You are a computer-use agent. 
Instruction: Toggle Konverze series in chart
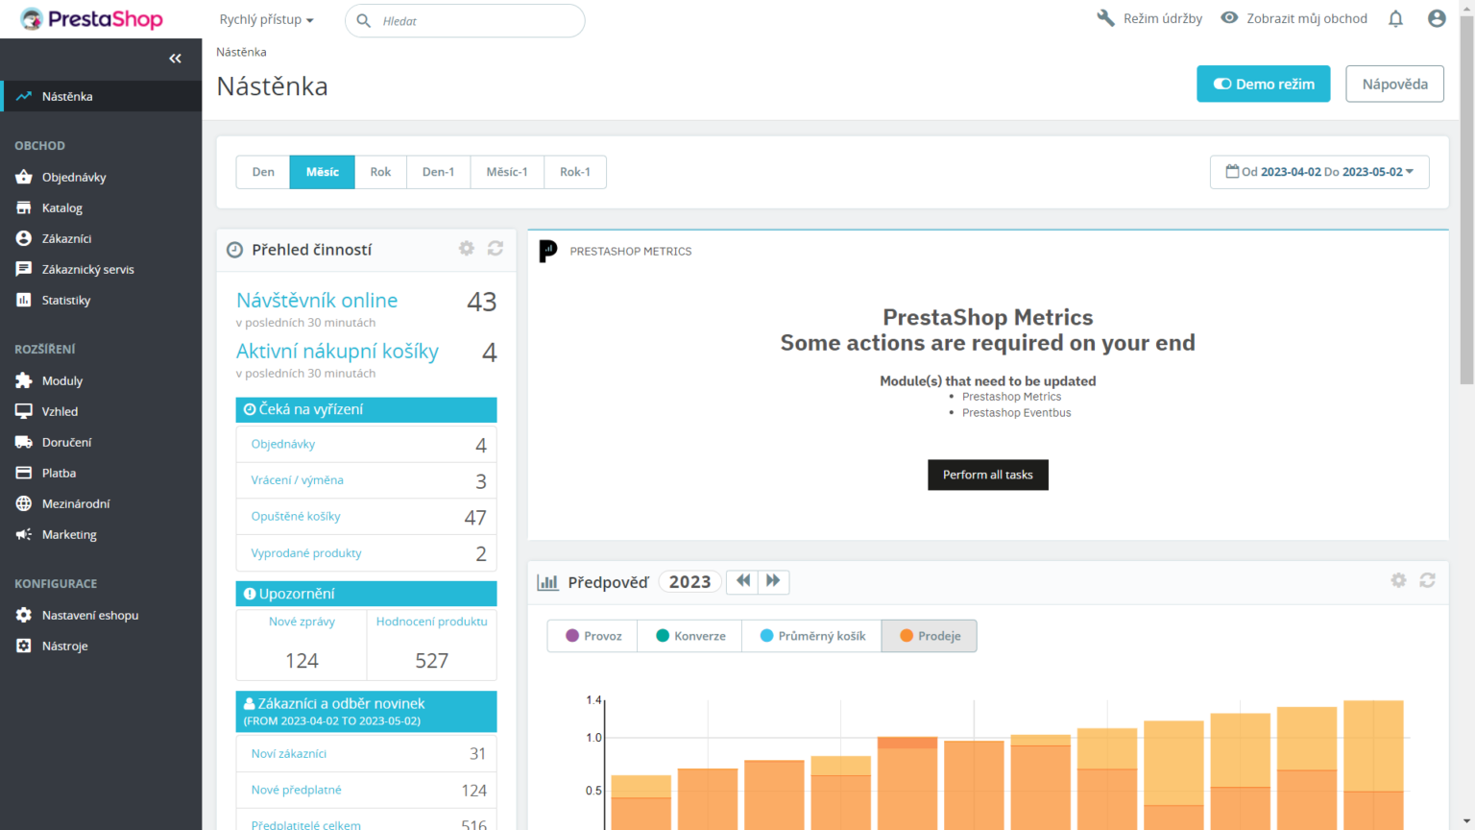[x=689, y=636]
